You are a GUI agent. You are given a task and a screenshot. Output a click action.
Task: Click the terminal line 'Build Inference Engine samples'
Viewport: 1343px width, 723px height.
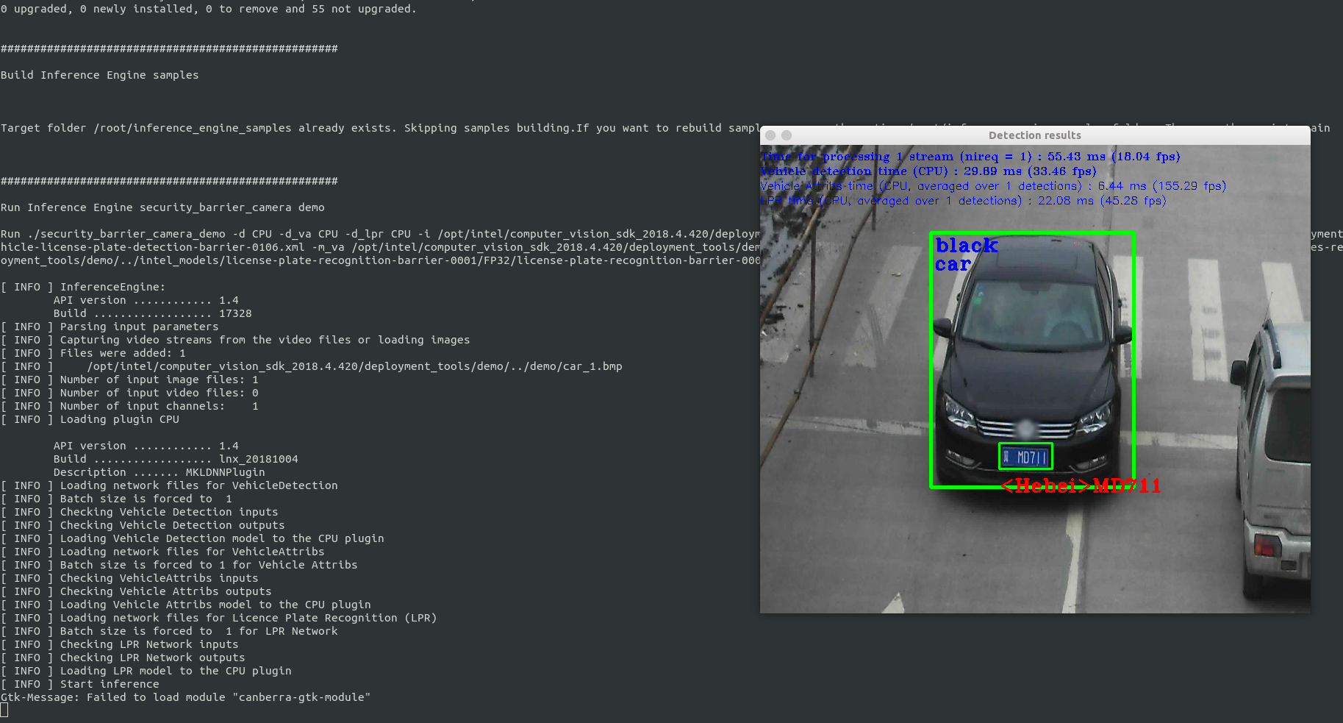click(100, 75)
